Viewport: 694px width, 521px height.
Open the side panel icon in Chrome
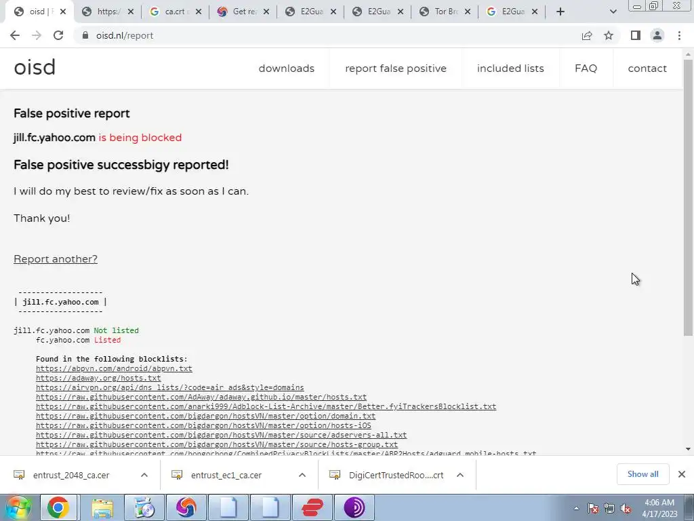pyautogui.click(x=636, y=35)
